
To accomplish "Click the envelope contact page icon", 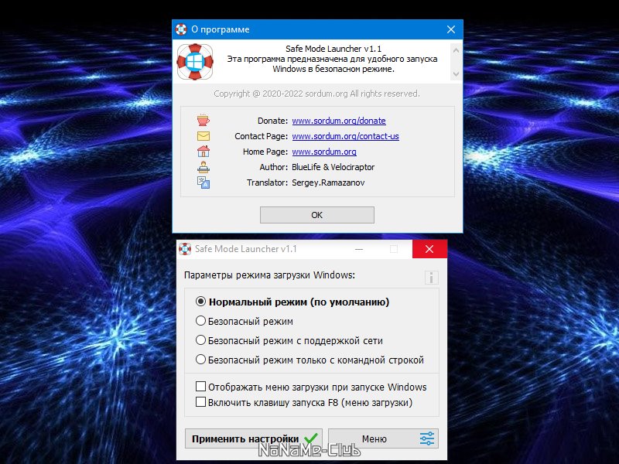I will click(203, 136).
